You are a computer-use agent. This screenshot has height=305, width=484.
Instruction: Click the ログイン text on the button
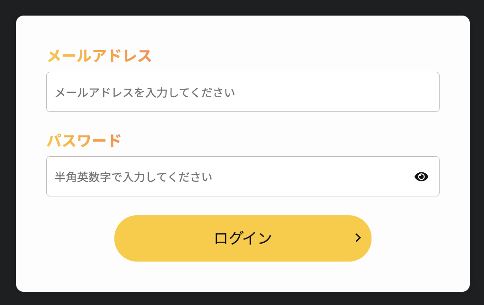(242, 238)
